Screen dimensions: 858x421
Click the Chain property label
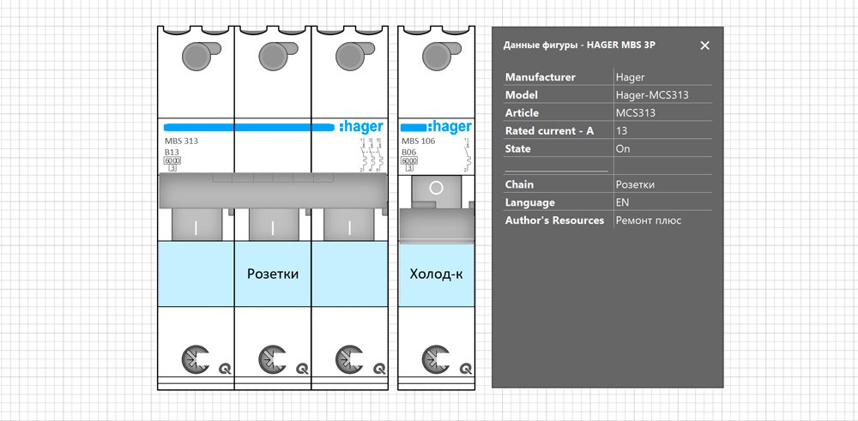tap(519, 185)
